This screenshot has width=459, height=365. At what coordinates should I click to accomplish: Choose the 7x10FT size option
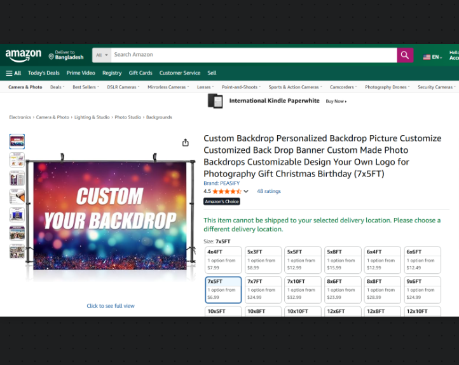302,289
